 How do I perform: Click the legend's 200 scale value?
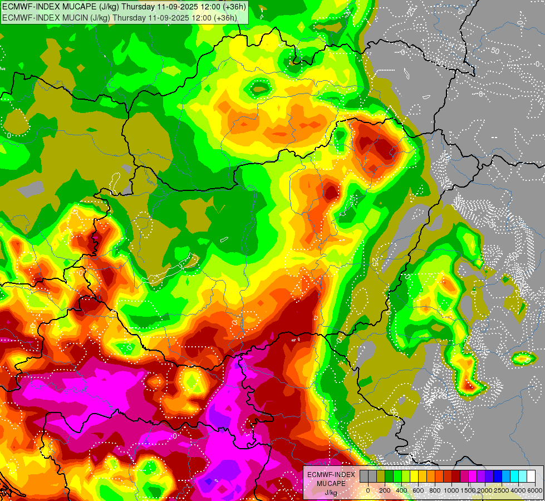[x=385, y=490]
